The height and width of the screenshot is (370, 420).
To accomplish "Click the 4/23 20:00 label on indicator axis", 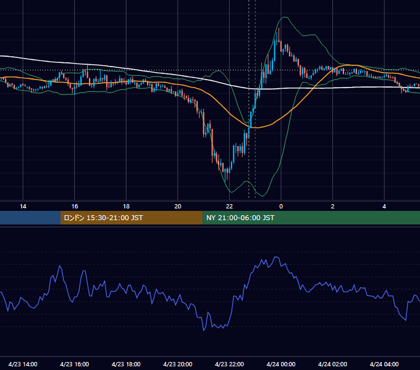I will [178, 364].
